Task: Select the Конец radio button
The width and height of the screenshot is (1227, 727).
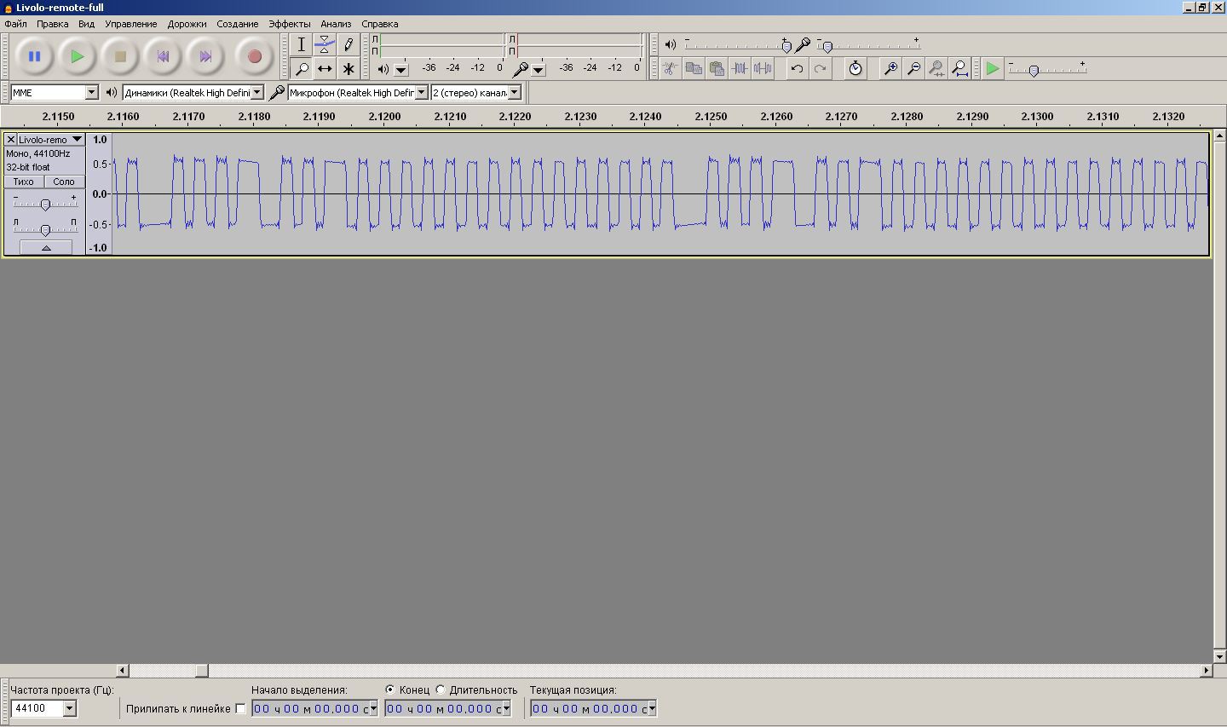Action: tap(390, 689)
